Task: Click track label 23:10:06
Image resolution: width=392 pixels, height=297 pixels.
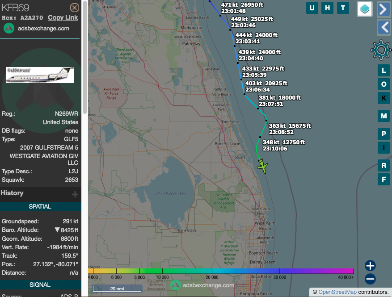Action: (275, 149)
